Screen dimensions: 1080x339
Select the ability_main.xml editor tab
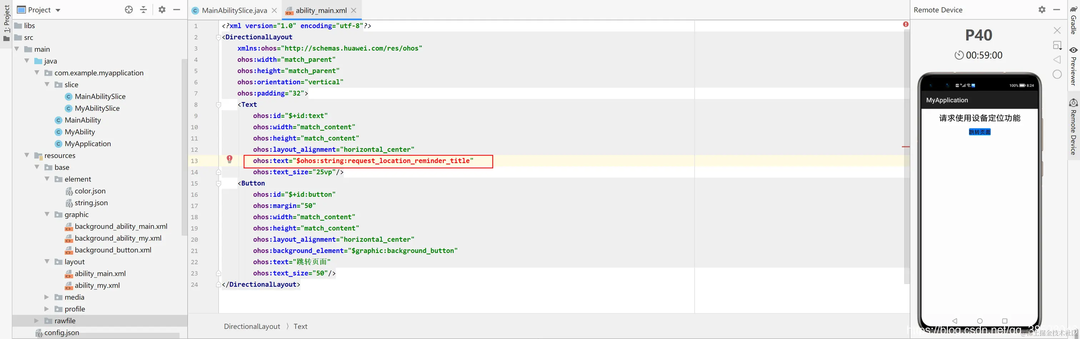[321, 10]
